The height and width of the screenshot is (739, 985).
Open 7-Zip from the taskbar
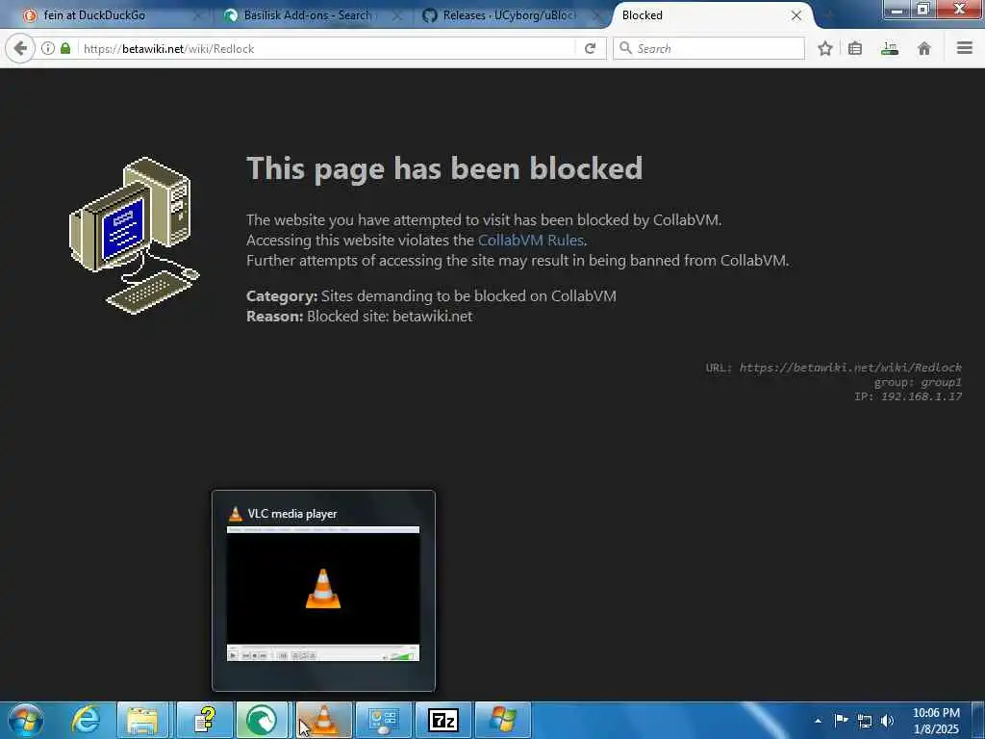(442, 720)
